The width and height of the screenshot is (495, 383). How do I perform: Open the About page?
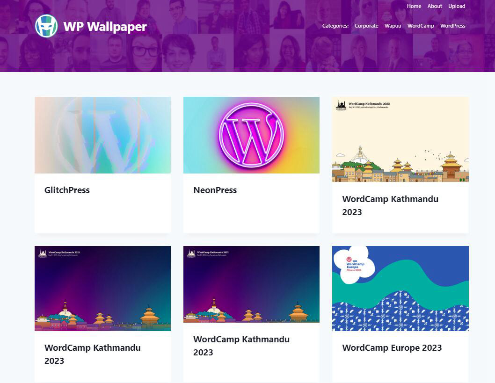pos(435,6)
